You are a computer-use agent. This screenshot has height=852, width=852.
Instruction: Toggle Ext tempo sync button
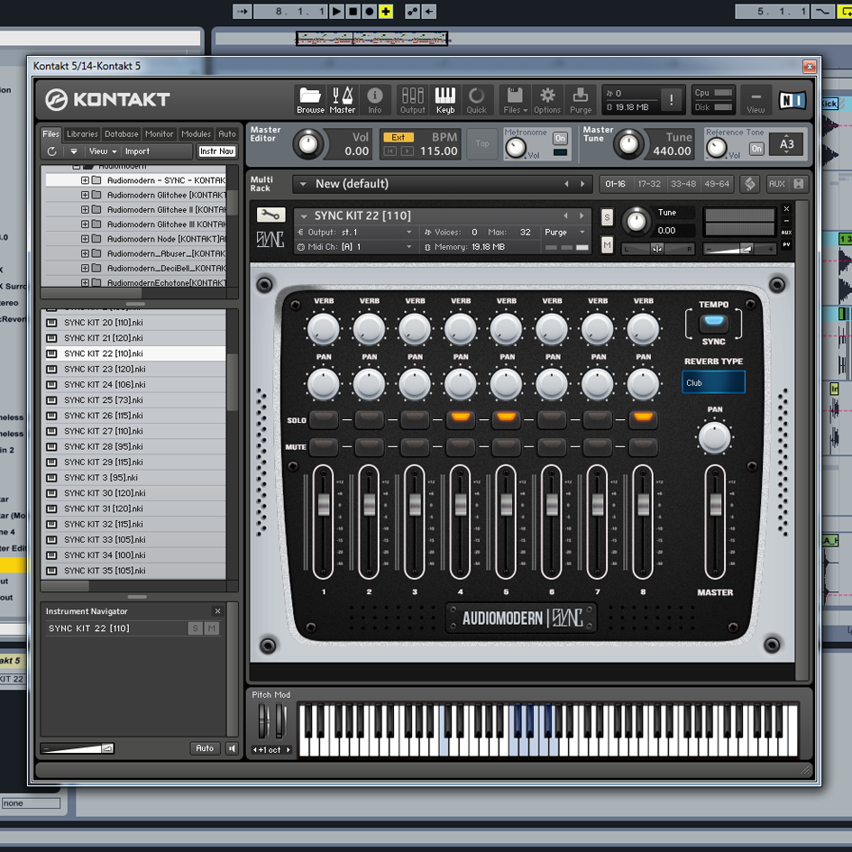(x=399, y=137)
